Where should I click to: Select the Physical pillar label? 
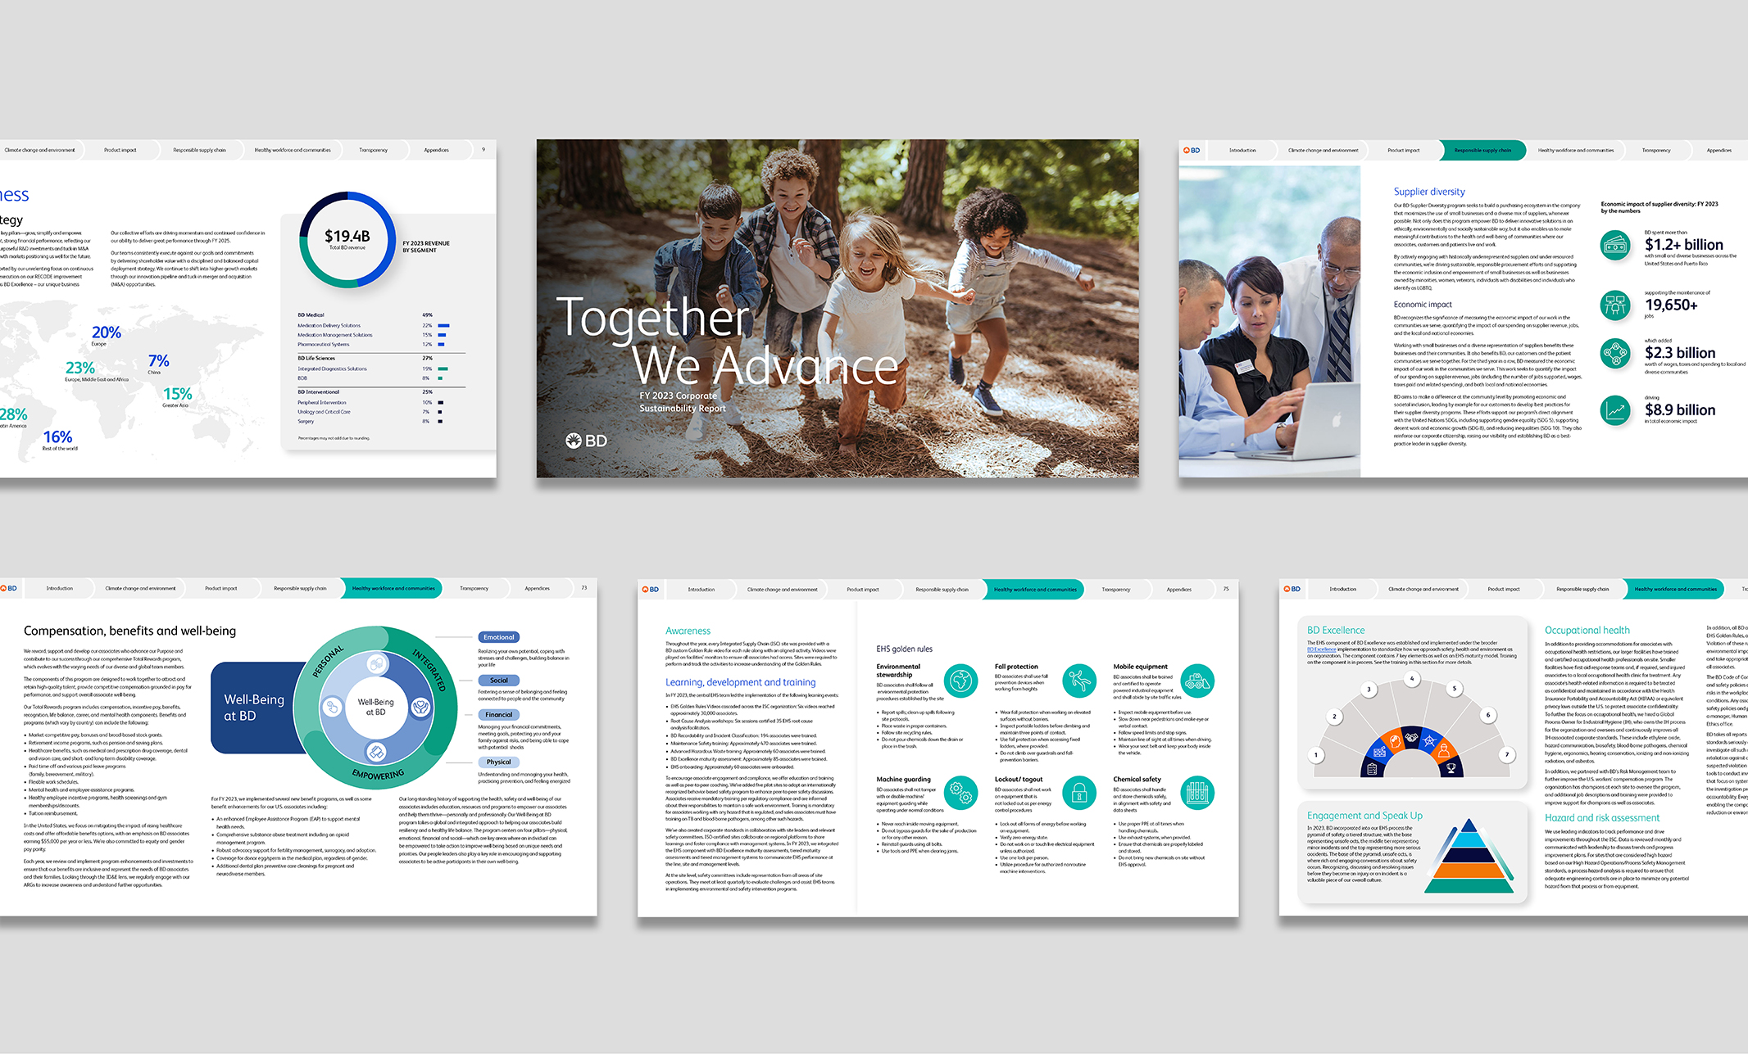coord(498,762)
